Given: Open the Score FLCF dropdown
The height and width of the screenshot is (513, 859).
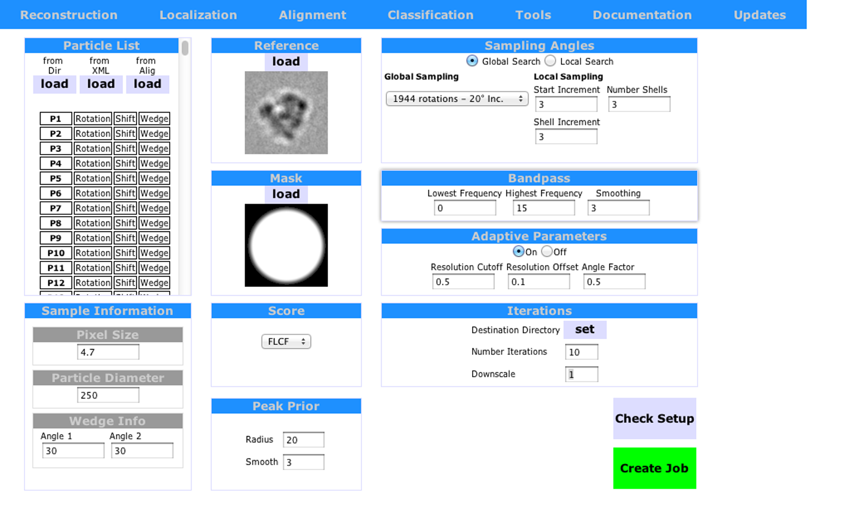Looking at the screenshot, I should point(286,341).
